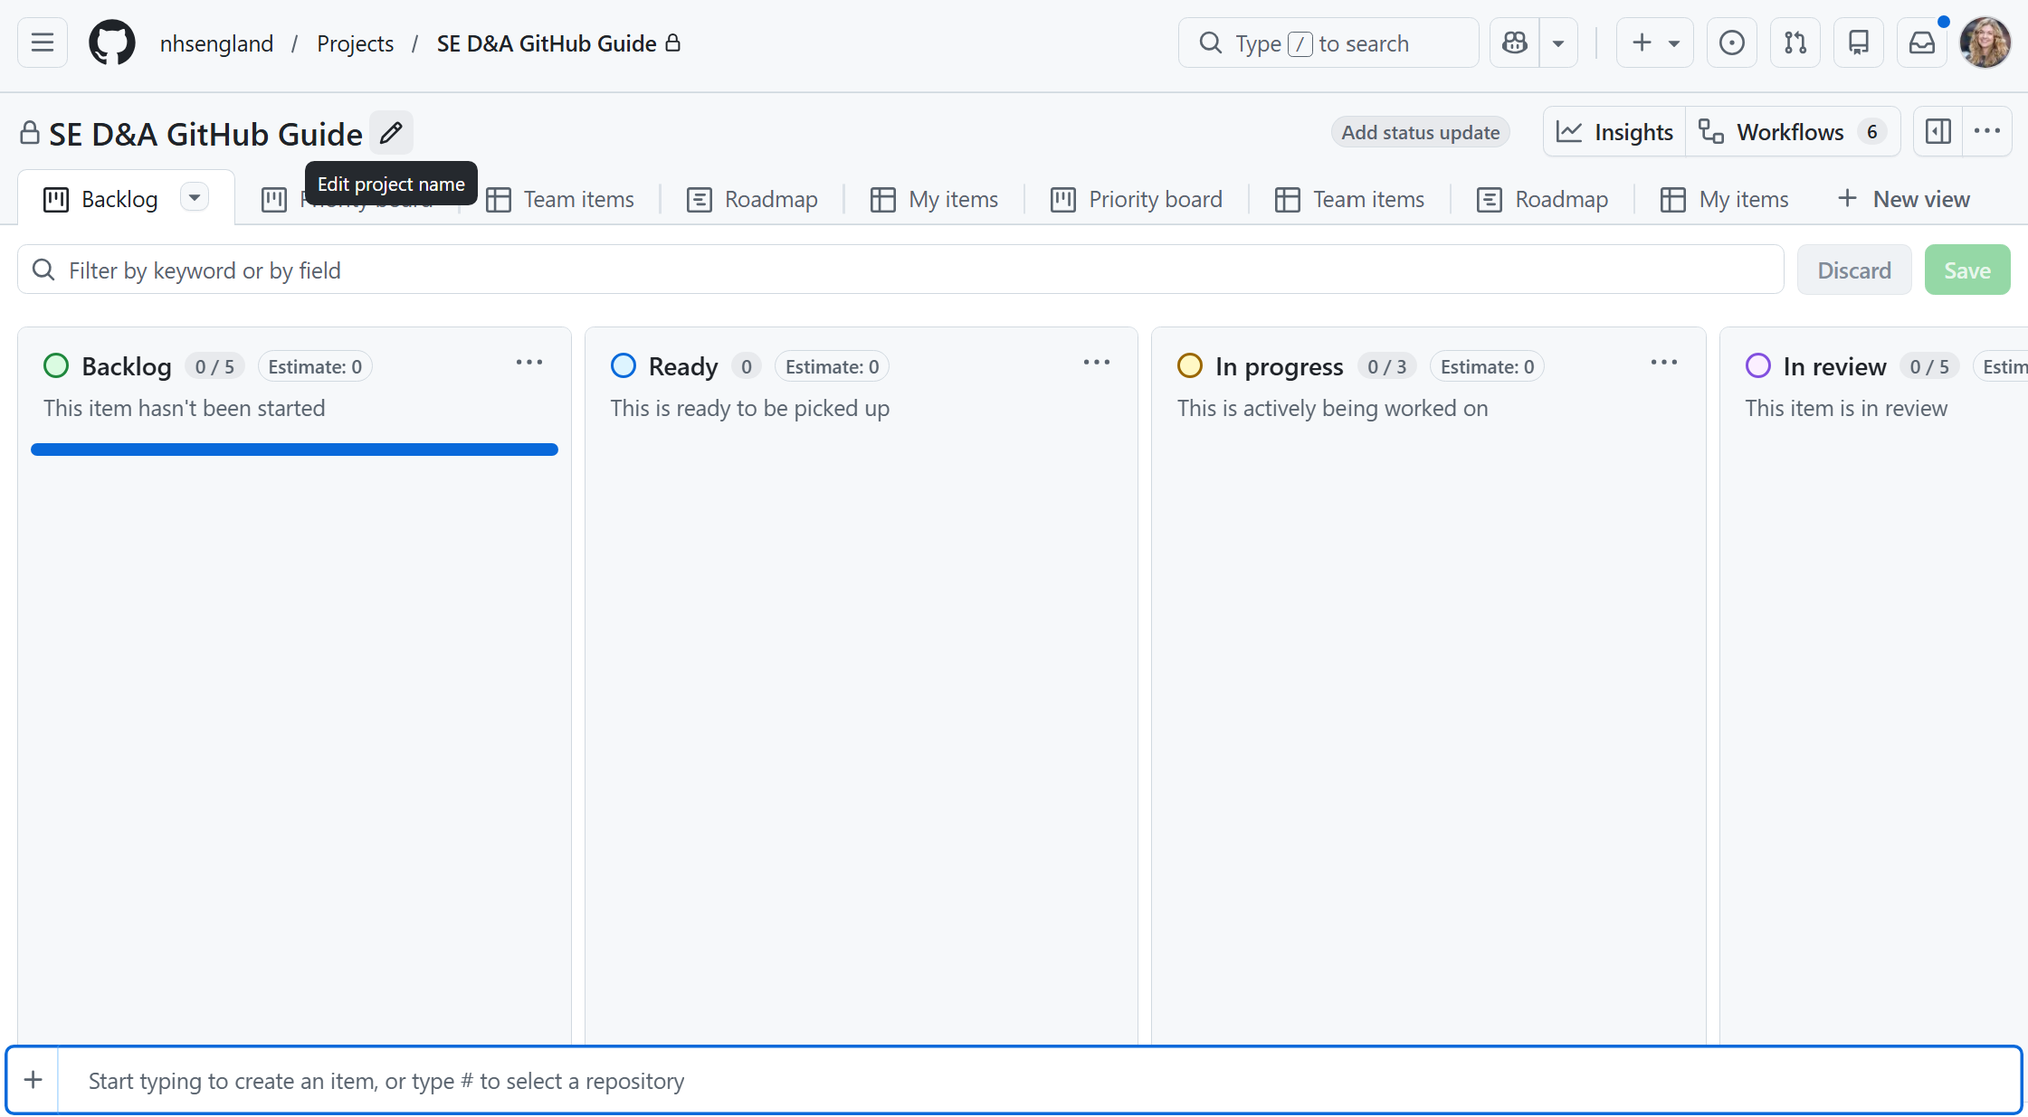Open the hamburger navigation menu
The width and height of the screenshot is (2028, 1117).
tap(43, 43)
